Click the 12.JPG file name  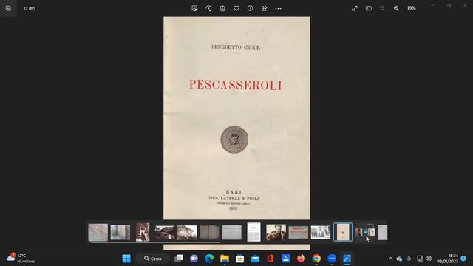(30, 9)
